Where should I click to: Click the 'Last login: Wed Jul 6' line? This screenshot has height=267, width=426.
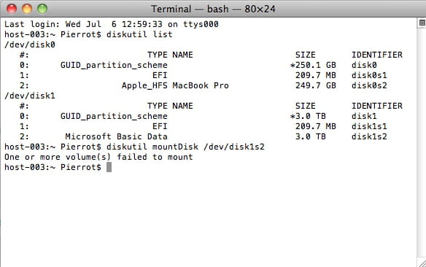click(x=112, y=24)
